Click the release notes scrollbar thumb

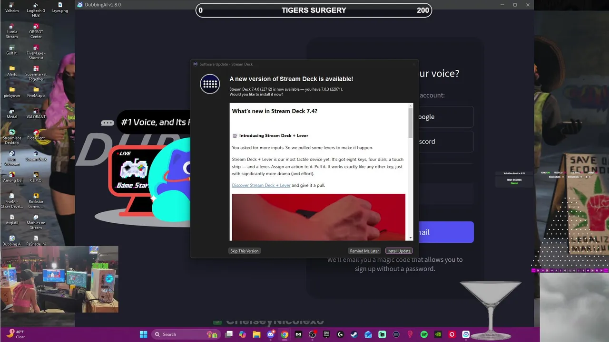411,123
